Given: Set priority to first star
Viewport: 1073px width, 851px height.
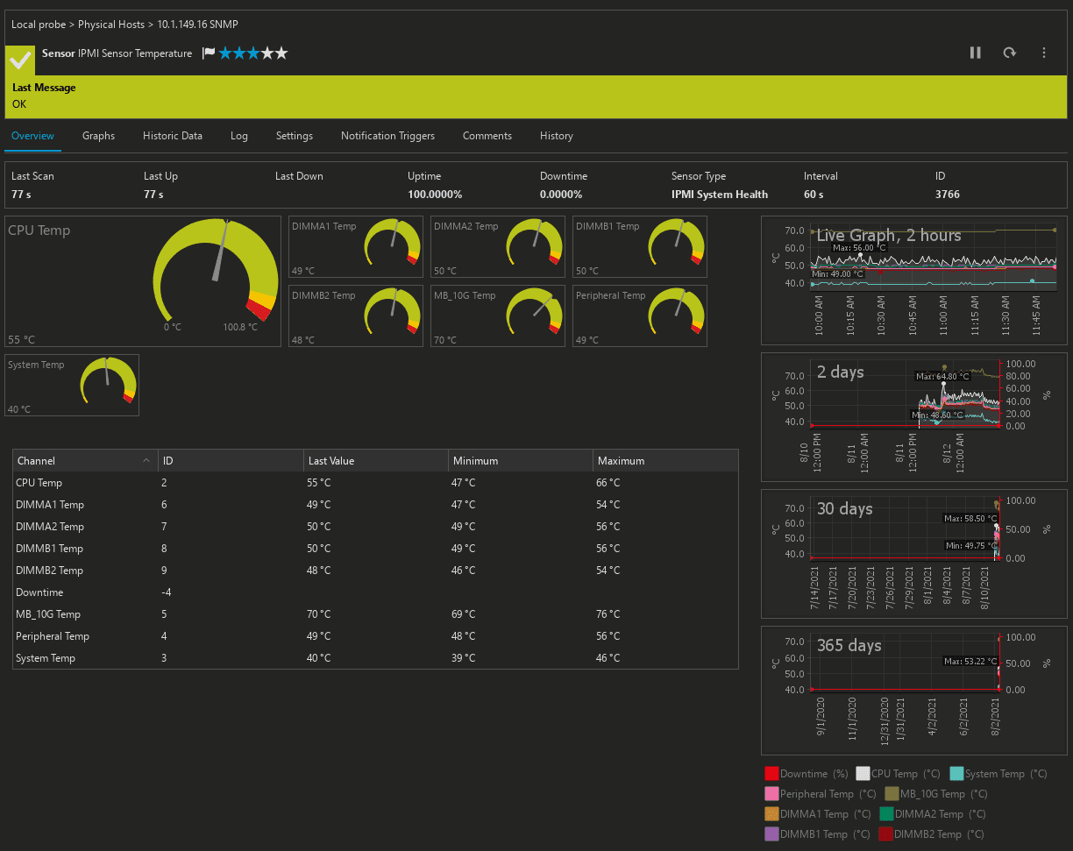Looking at the screenshot, I should click(225, 53).
